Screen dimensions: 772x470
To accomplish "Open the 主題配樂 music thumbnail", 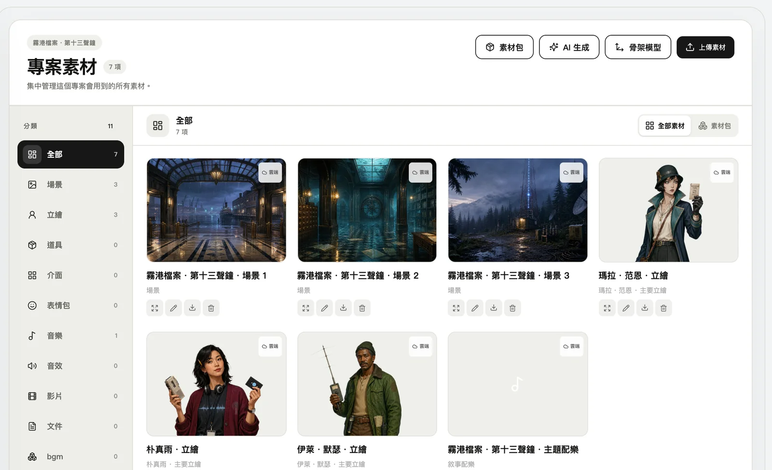I will click(x=518, y=384).
